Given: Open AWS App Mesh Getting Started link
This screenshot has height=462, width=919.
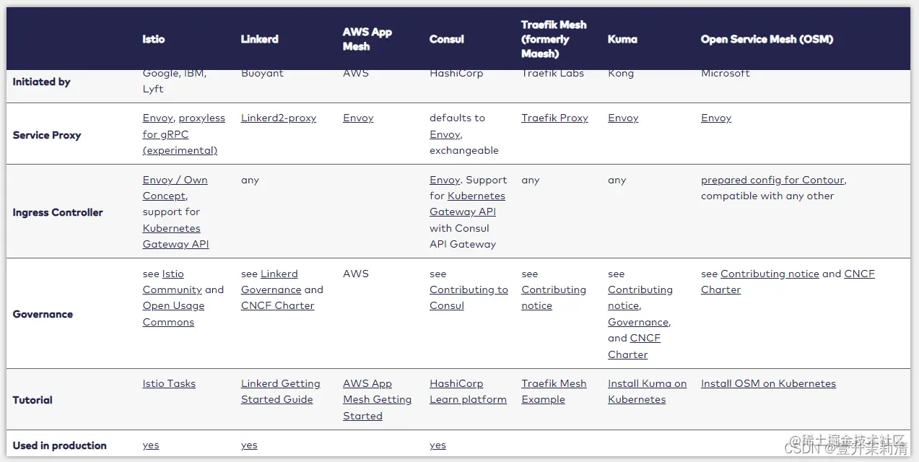Looking at the screenshot, I should (x=377, y=399).
